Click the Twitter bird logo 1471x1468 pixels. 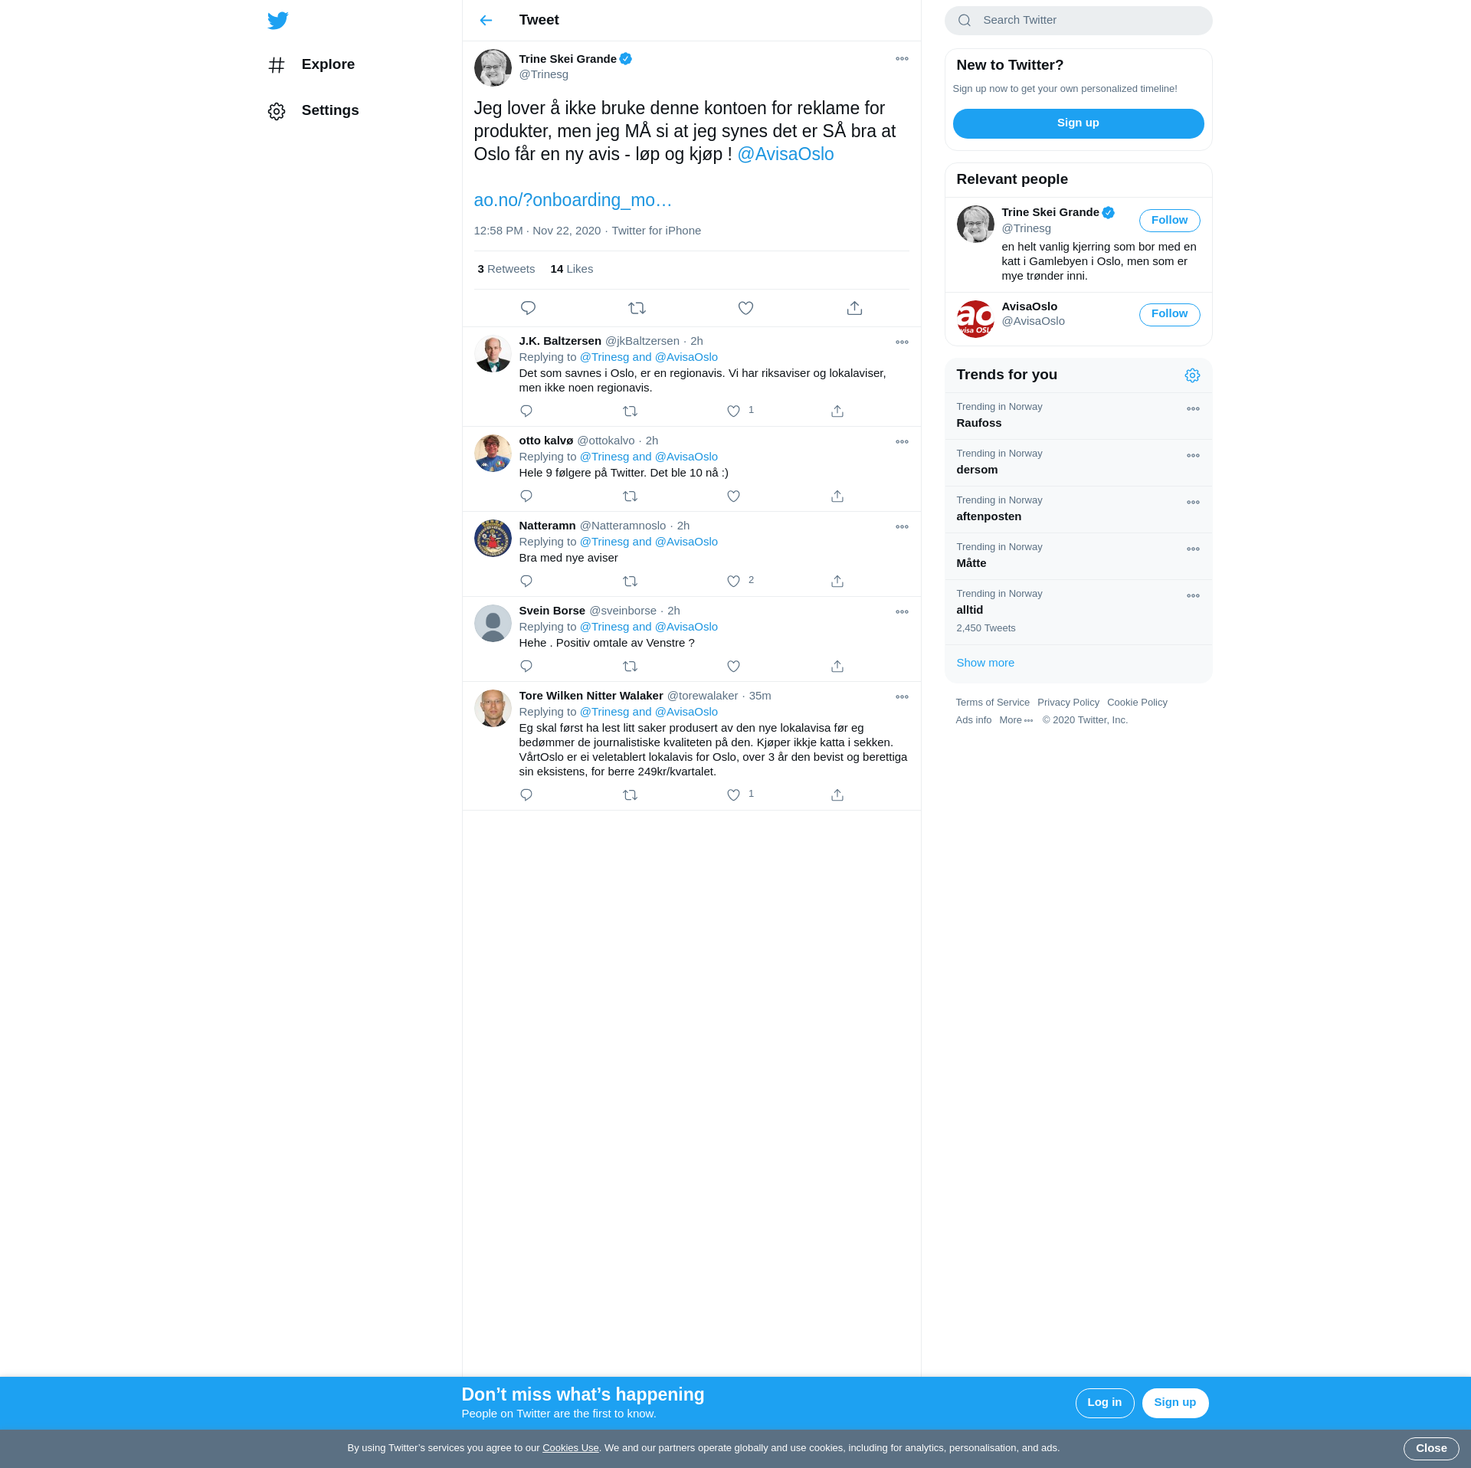(x=277, y=21)
